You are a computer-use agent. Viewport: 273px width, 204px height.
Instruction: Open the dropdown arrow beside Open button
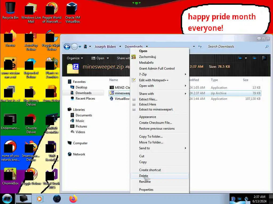tap(108, 58)
